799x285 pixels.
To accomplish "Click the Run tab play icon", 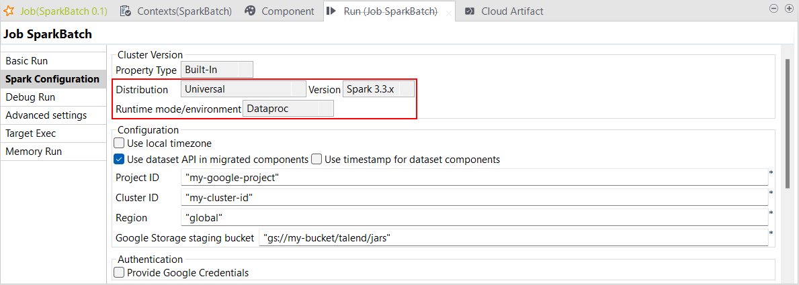I will [x=333, y=11].
